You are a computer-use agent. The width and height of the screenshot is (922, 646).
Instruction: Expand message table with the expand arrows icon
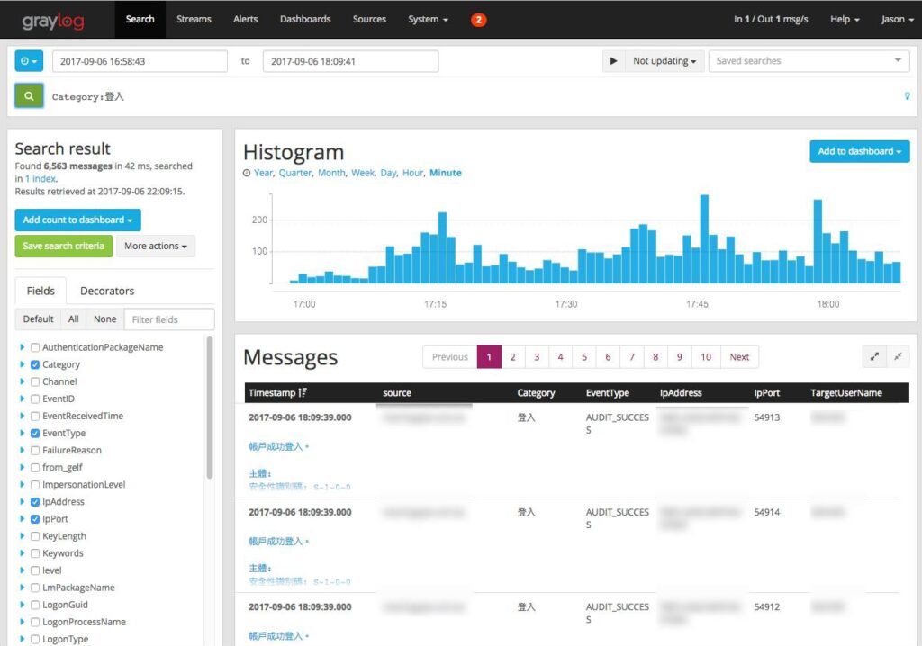874,356
